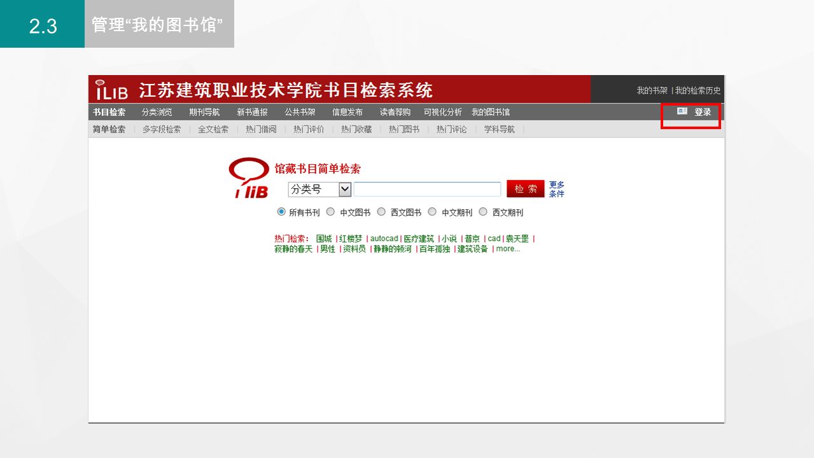Image resolution: width=814 pixels, height=458 pixels.
Task: Click the card icon beside 登录
Action: (682, 111)
